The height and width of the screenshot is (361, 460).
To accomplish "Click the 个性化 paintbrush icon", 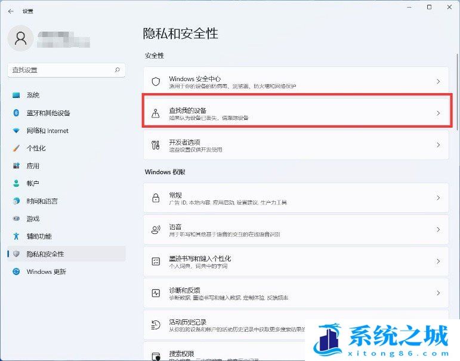I will (x=16, y=148).
